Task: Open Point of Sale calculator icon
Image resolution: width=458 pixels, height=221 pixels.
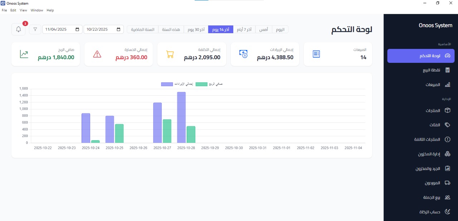Action: (447, 70)
